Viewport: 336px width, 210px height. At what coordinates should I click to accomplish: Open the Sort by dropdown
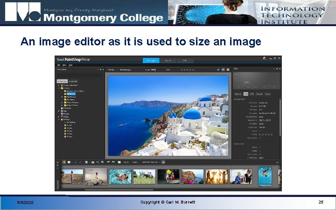[x=126, y=162]
